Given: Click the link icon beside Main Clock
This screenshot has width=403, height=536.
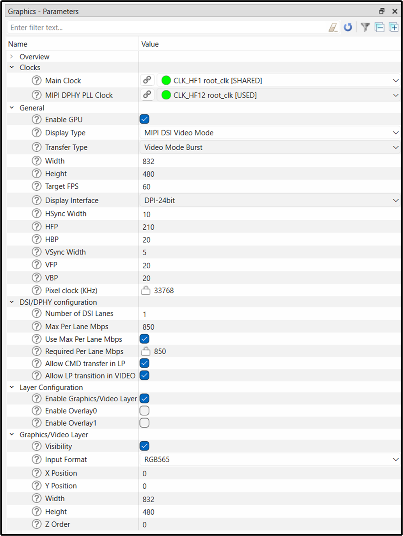Looking at the screenshot, I should coord(147,80).
